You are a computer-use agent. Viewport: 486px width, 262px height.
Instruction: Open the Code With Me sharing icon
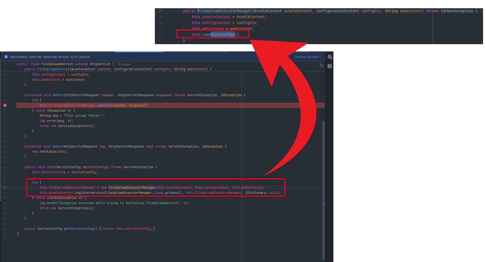point(330,57)
